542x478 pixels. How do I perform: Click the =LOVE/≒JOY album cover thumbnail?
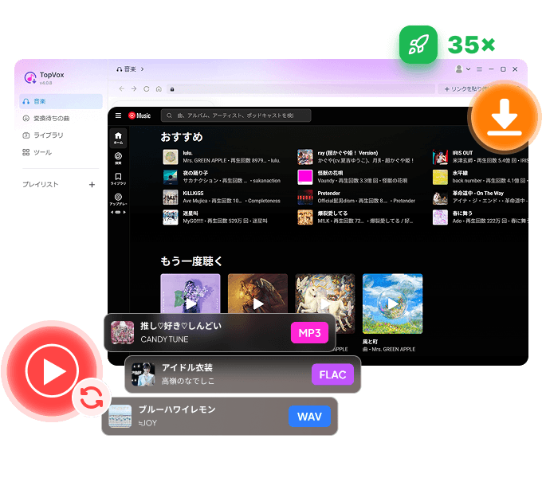120,416
